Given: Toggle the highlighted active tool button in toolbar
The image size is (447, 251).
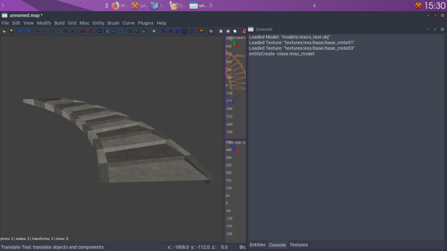Looking at the screenshot, I should pos(184,31).
